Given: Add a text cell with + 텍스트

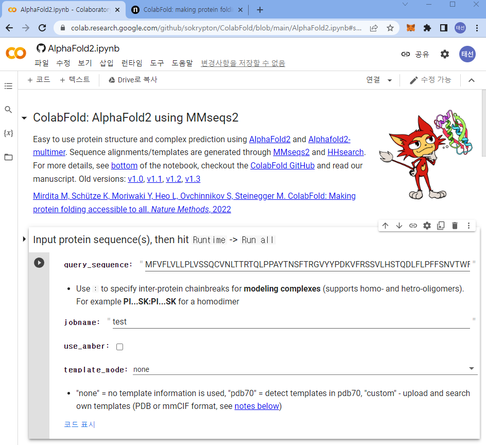Looking at the screenshot, I should pyautogui.click(x=75, y=80).
